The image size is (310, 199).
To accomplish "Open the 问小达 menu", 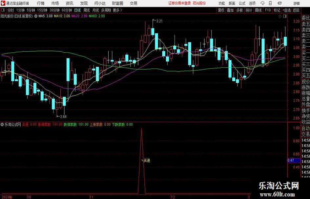I will point(100,3).
